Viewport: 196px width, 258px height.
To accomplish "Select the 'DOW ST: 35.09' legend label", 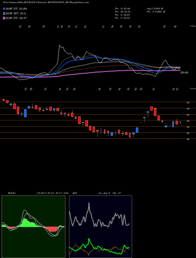I will (16, 9).
